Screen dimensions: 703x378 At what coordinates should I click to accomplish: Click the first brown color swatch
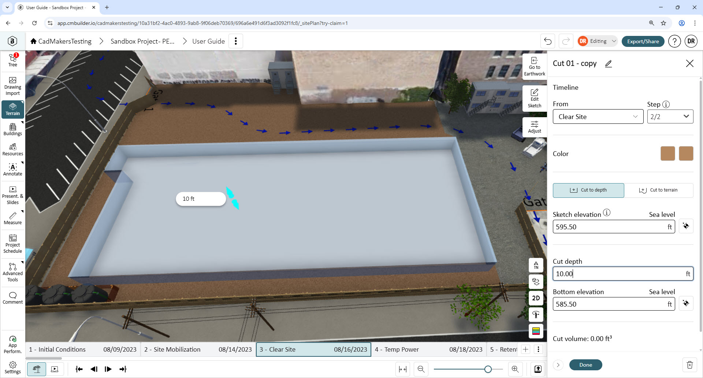click(x=668, y=153)
